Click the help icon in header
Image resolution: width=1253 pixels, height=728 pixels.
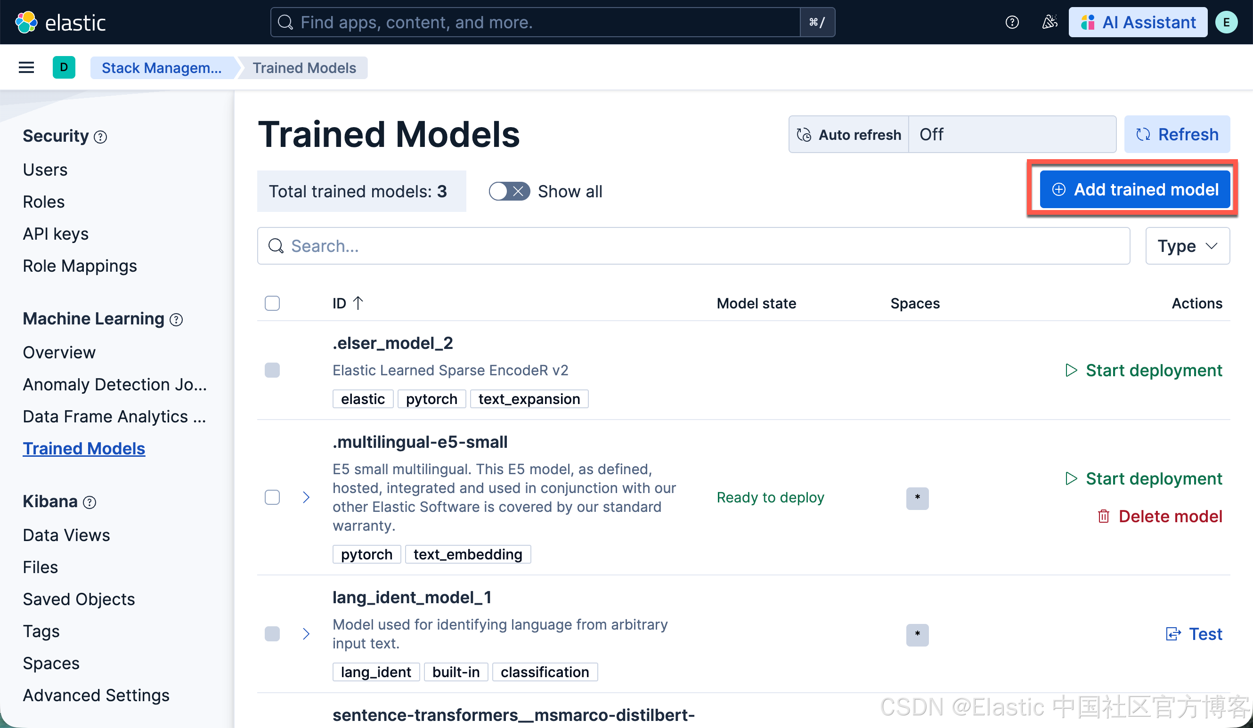tap(1012, 22)
